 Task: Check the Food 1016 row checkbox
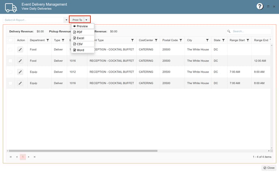(x=10, y=61)
